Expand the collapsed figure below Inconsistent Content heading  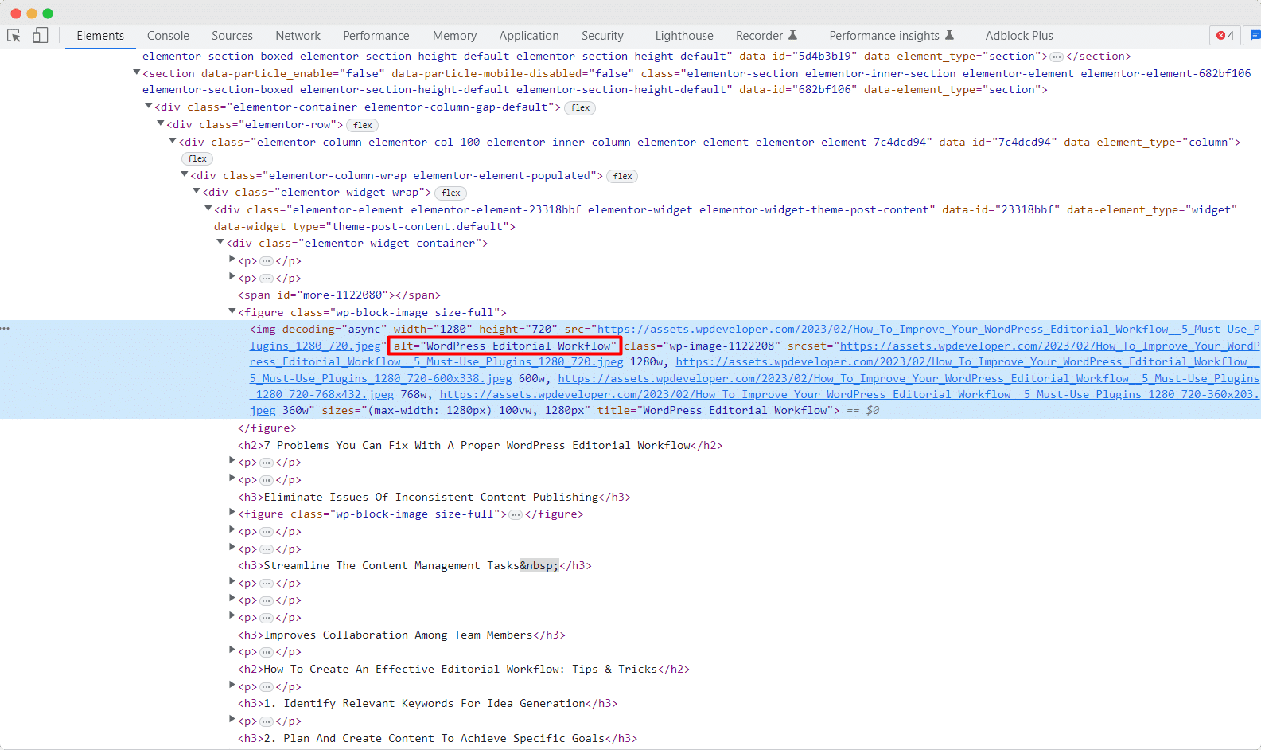pyautogui.click(x=232, y=514)
